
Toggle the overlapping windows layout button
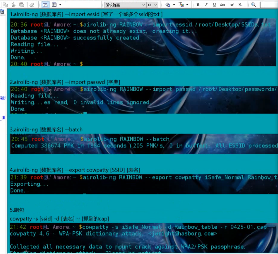coord(45,5)
